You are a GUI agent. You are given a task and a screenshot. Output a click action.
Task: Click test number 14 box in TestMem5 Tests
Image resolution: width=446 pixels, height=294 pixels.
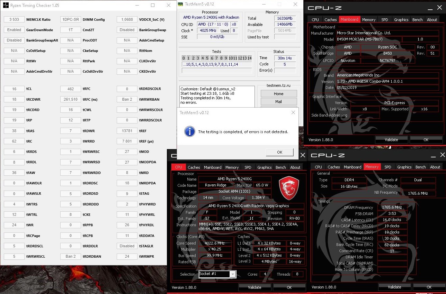point(249,58)
